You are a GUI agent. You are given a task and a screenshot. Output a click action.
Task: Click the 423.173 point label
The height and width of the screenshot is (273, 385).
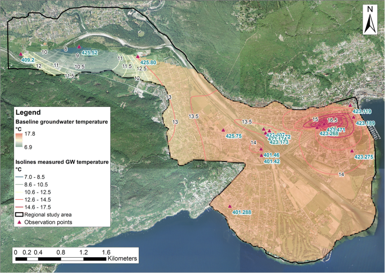click(x=279, y=142)
